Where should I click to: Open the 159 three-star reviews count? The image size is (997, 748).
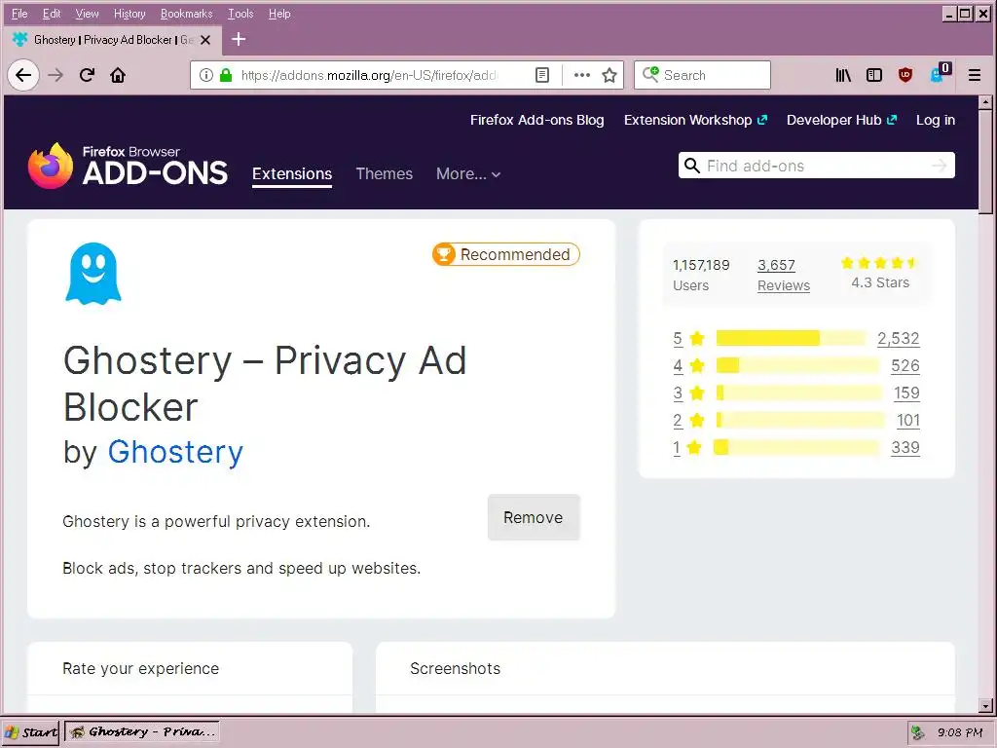pos(906,393)
